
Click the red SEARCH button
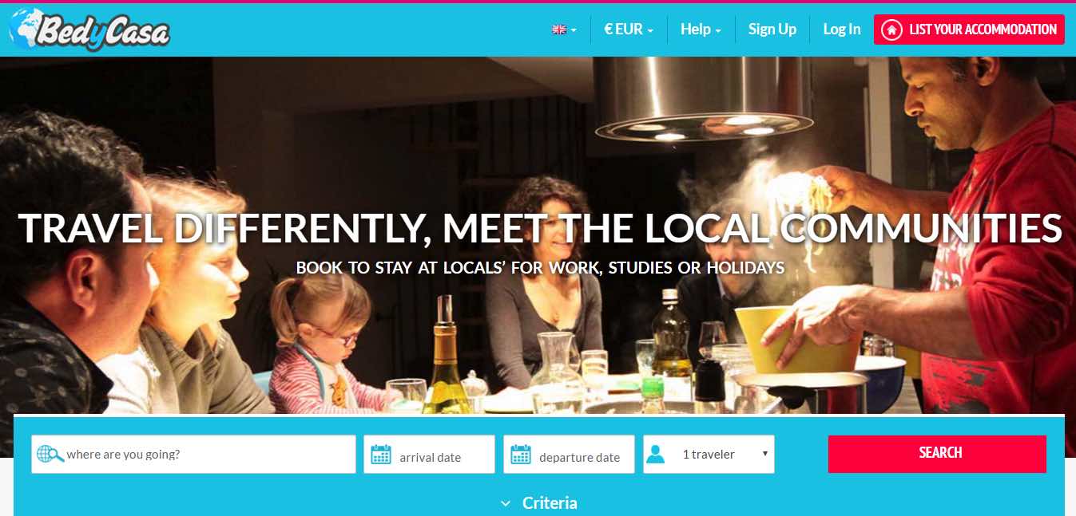click(x=937, y=454)
